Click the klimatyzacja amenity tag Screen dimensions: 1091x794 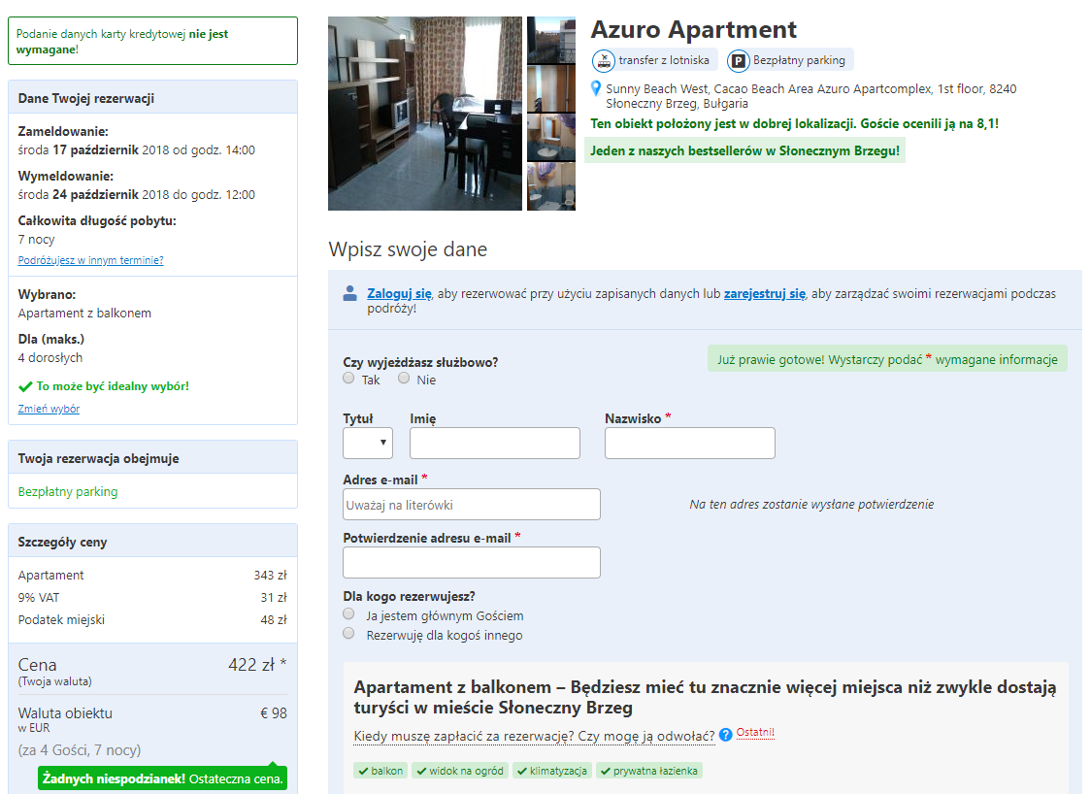pos(552,771)
